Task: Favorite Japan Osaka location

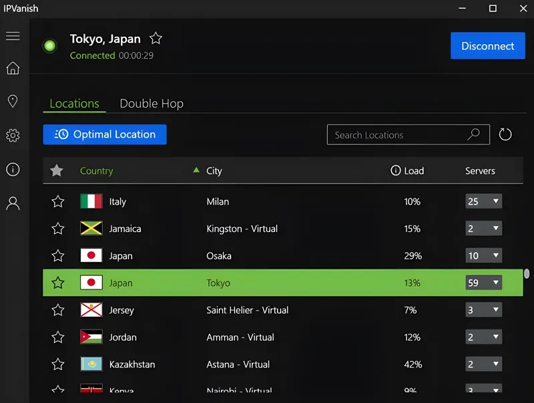Action: point(58,256)
